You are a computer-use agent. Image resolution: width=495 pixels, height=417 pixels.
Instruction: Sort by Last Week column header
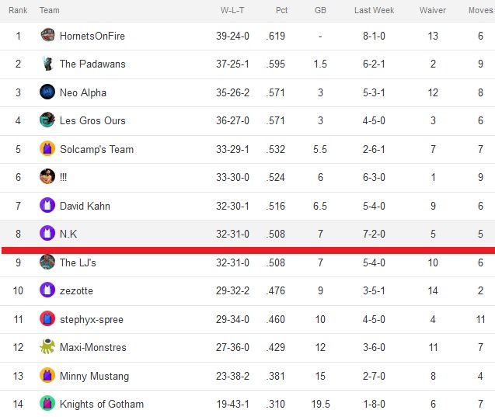[x=374, y=10]
